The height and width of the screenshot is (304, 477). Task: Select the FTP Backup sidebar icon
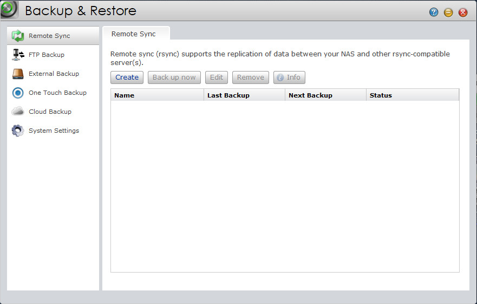coord(18,55)
